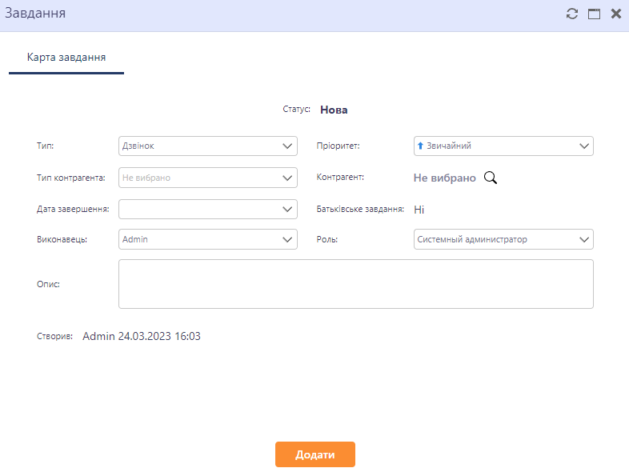This screenshot has width=629, height=472.
Task: Open the Тип контрагента dropdown
Action: [207, 178]
